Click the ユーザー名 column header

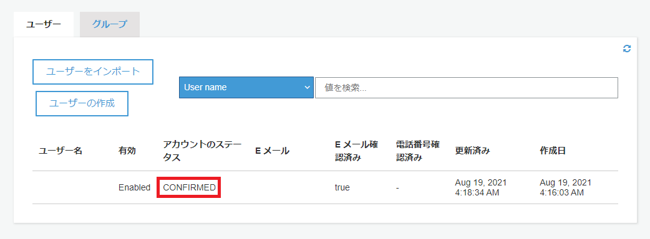point(61,151)
